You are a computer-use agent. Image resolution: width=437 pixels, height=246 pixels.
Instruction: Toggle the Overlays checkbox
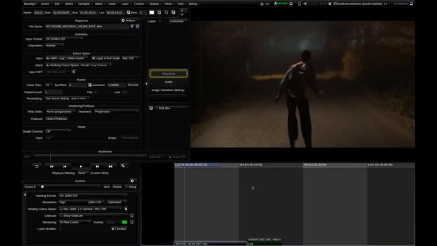click(x=113, y=229)
